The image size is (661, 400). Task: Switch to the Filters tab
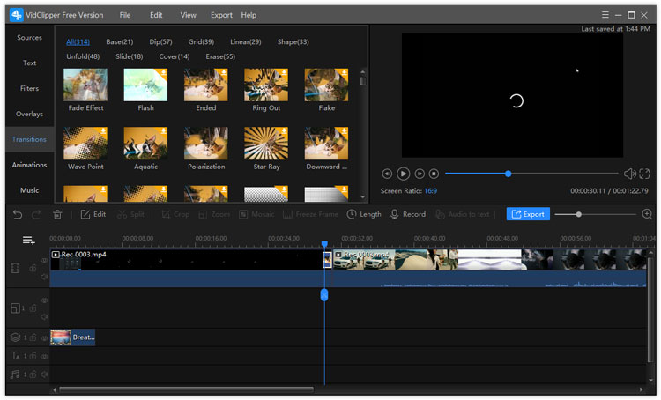(29, 88)
